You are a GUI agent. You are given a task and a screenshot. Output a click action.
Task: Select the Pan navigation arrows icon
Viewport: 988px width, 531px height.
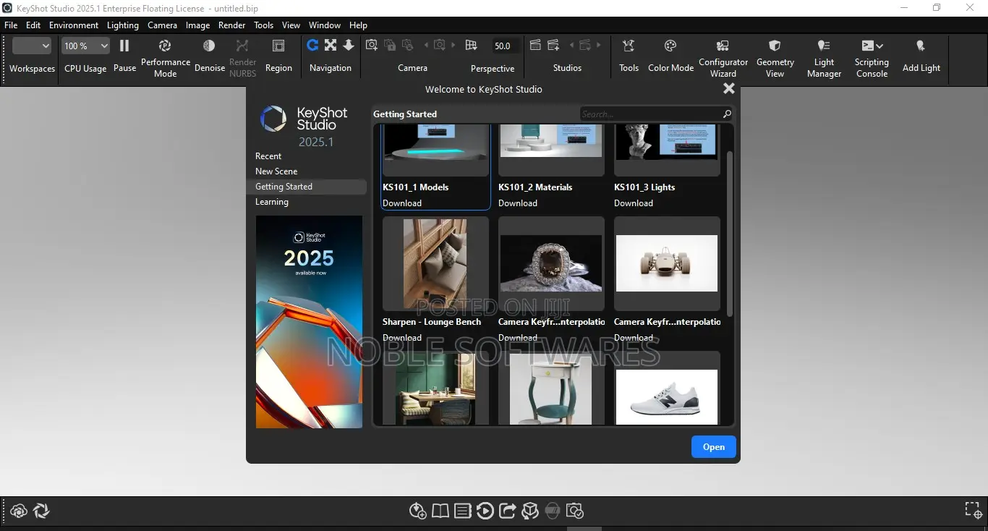pyautogui.click(x=331, y=46)
